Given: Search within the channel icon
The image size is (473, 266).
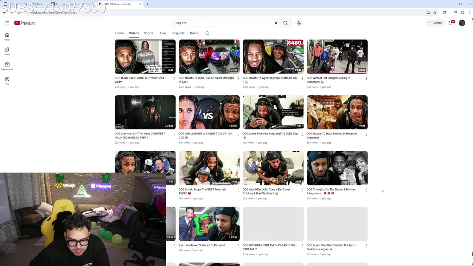Looking at the screenshot, I should (207, 33).
